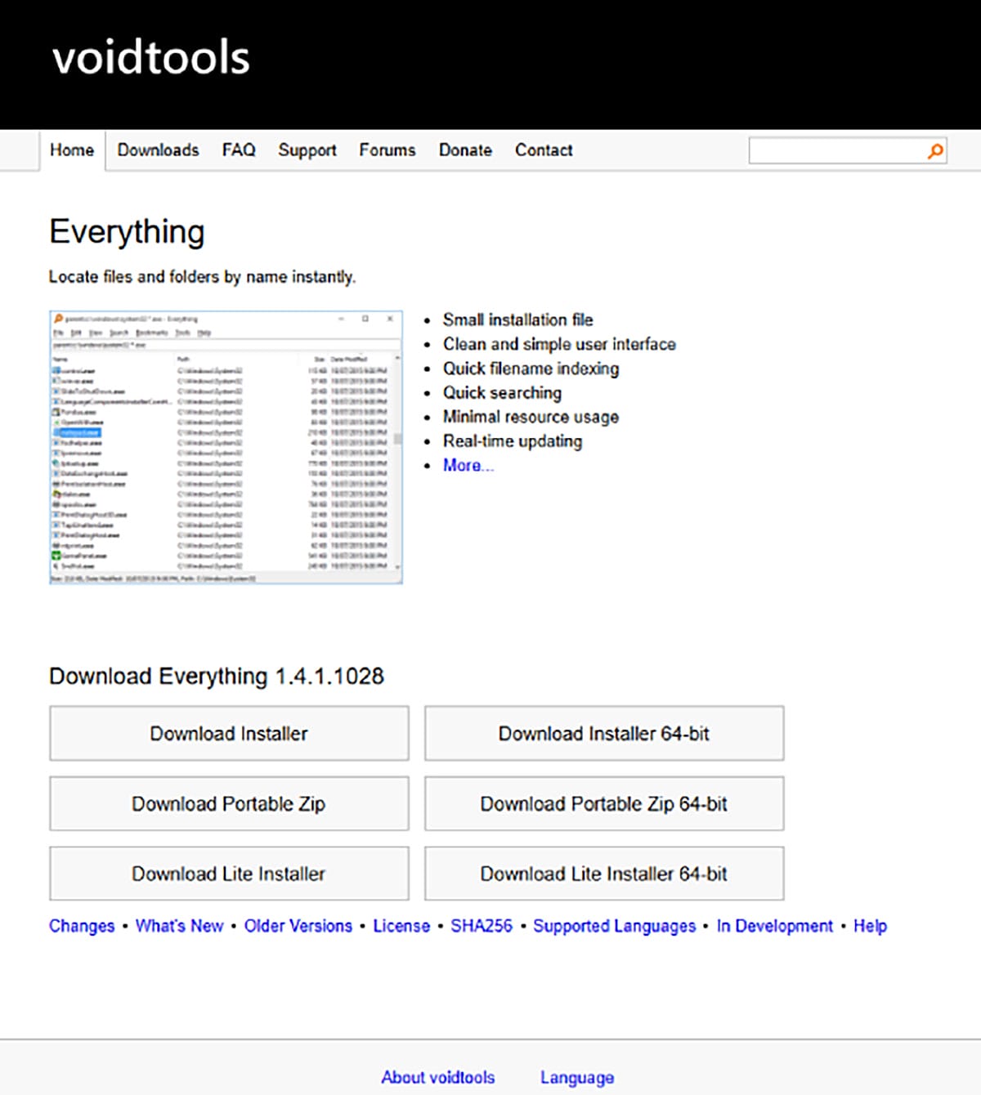This screenshot has width=981, height=1095.
Task: Click Download Portable Zip 64-bit button
Action: (x=604, y=804)
